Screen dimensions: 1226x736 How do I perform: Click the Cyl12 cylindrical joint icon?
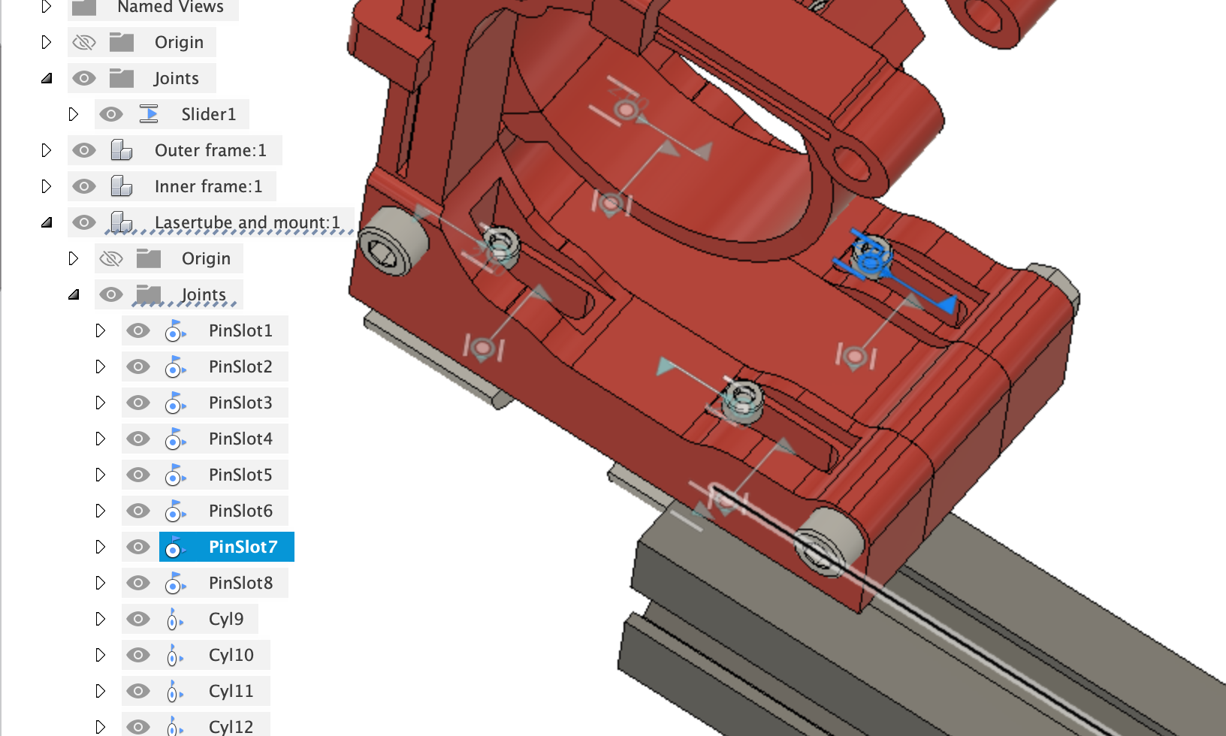pos(174,725)
